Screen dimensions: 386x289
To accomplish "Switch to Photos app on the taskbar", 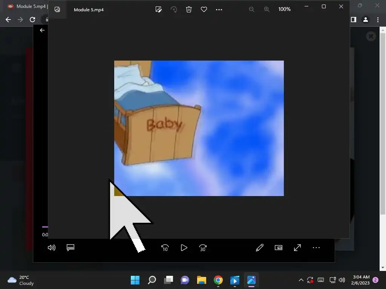I will pyautogui.click(x=251, y=280).
